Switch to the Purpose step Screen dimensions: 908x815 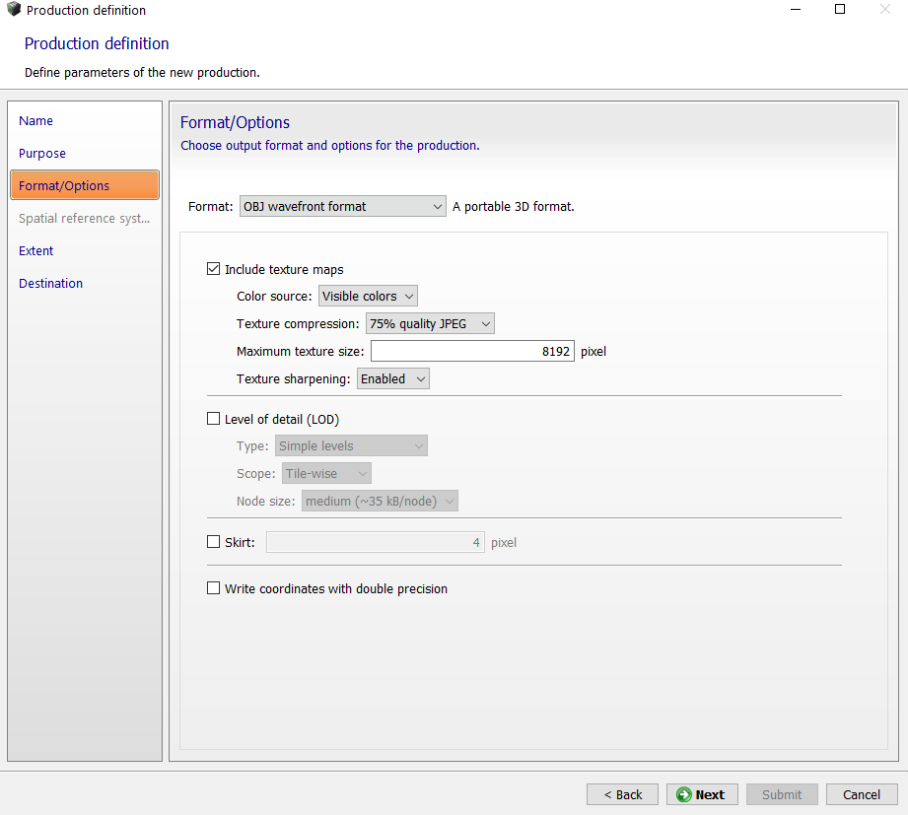tap(42, 154)
